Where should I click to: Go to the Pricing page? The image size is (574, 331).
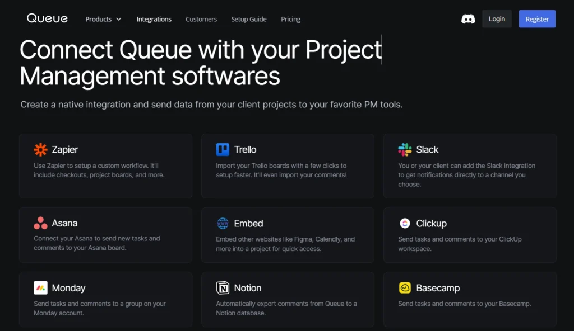point(290,19)
